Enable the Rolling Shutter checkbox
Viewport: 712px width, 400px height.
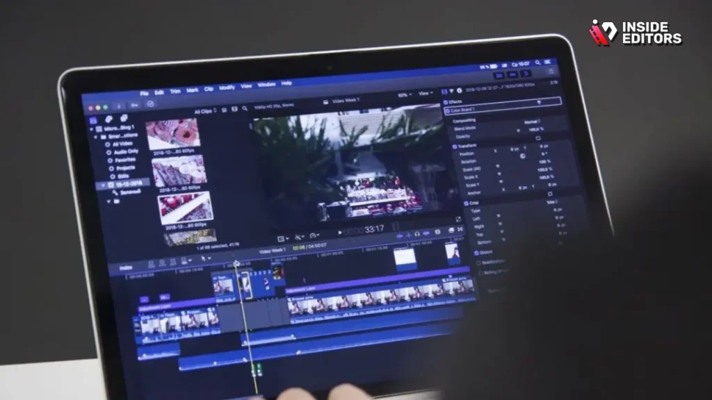481,272
